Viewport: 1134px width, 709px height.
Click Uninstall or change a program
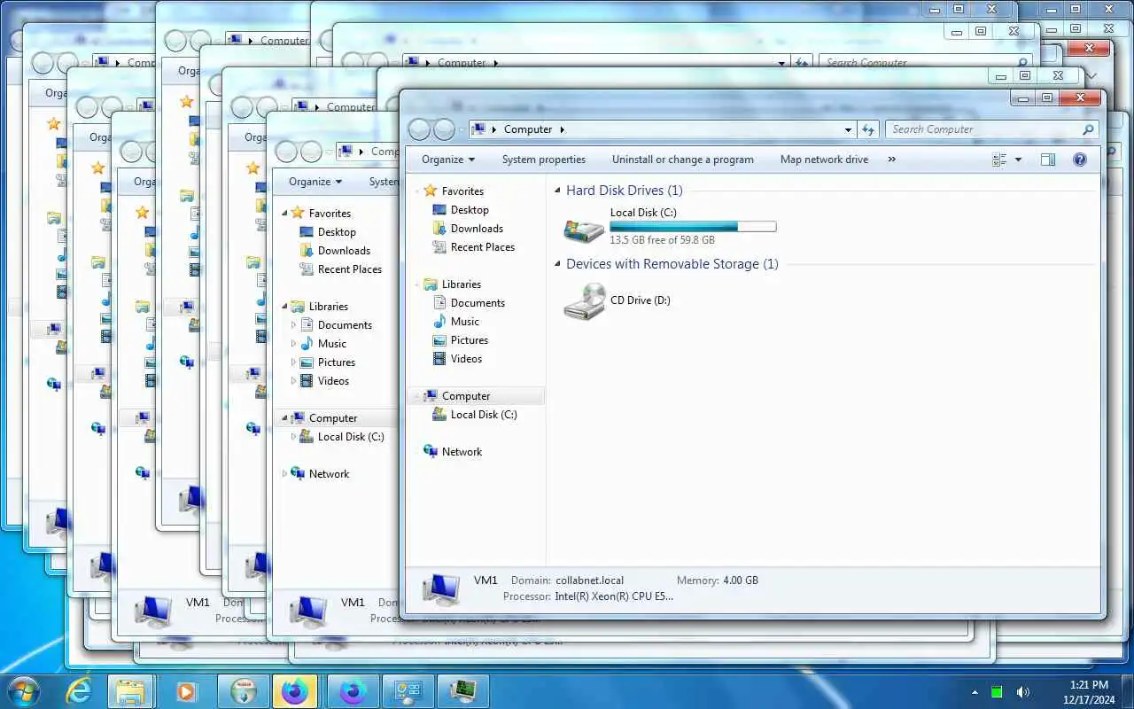click(683, 160)
